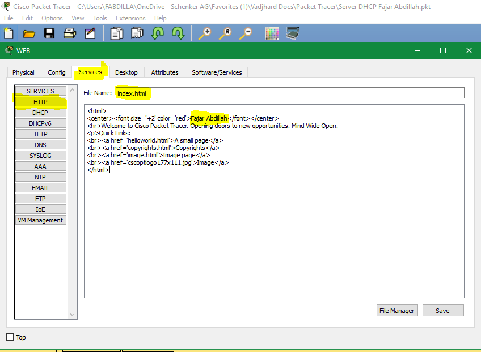The image size is (481, 352).
Task: Open the drawing palette icon
Action: (x=272, y=33)
